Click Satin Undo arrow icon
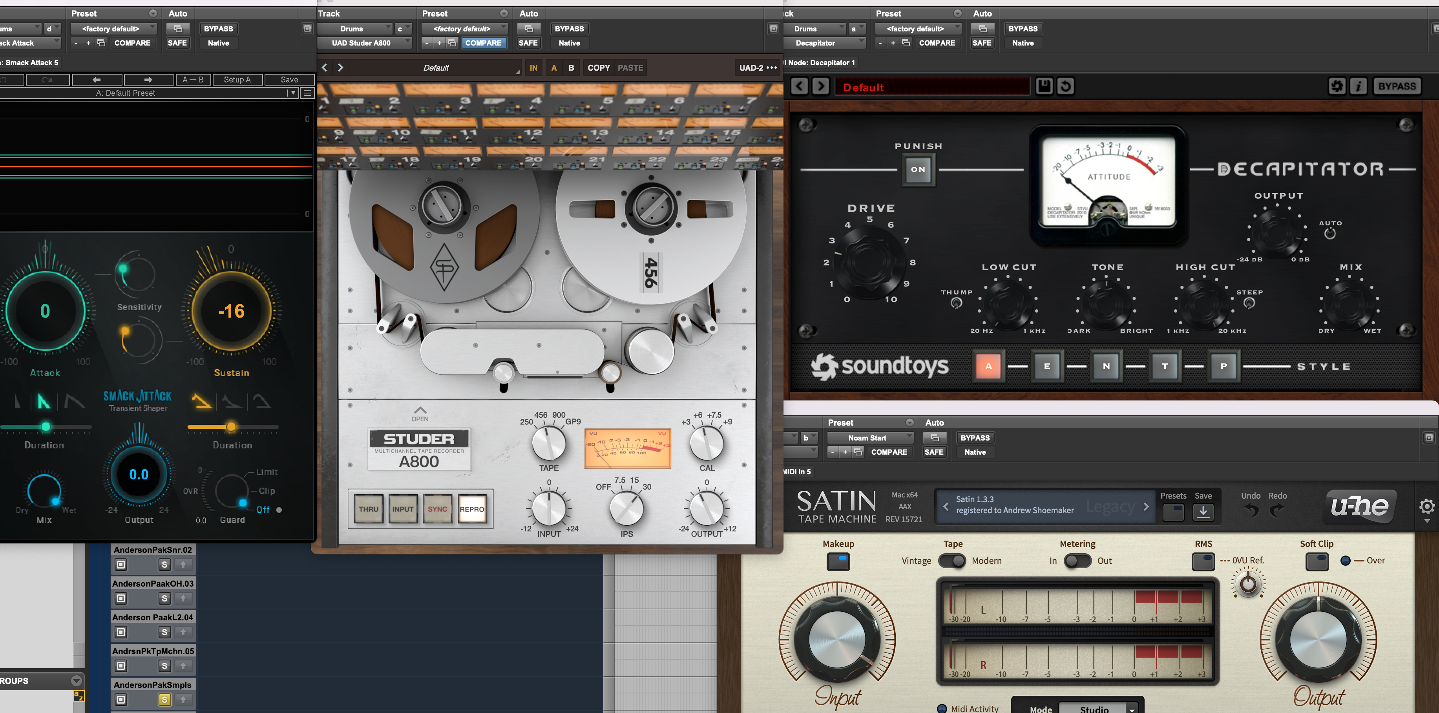This screenshot has width=1439, height=713. coord(1251,510)
